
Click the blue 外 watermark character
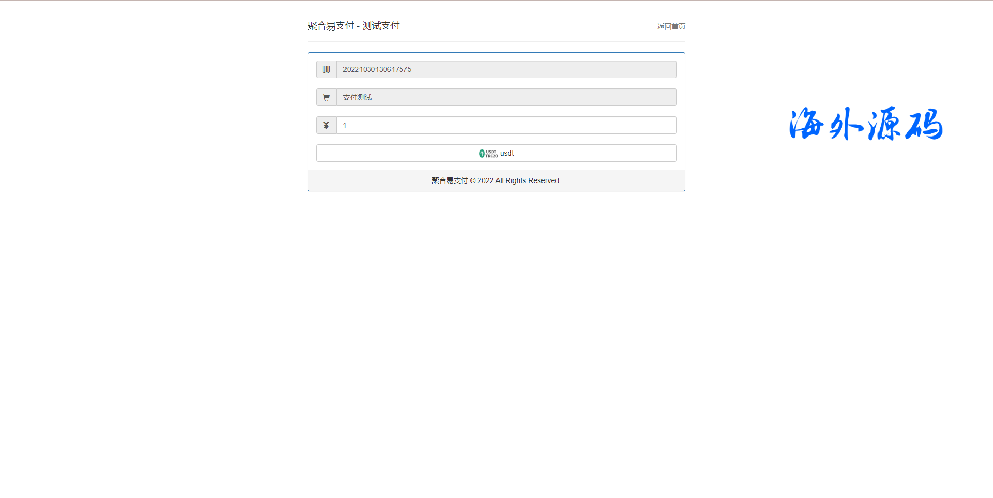coord(845,124)
